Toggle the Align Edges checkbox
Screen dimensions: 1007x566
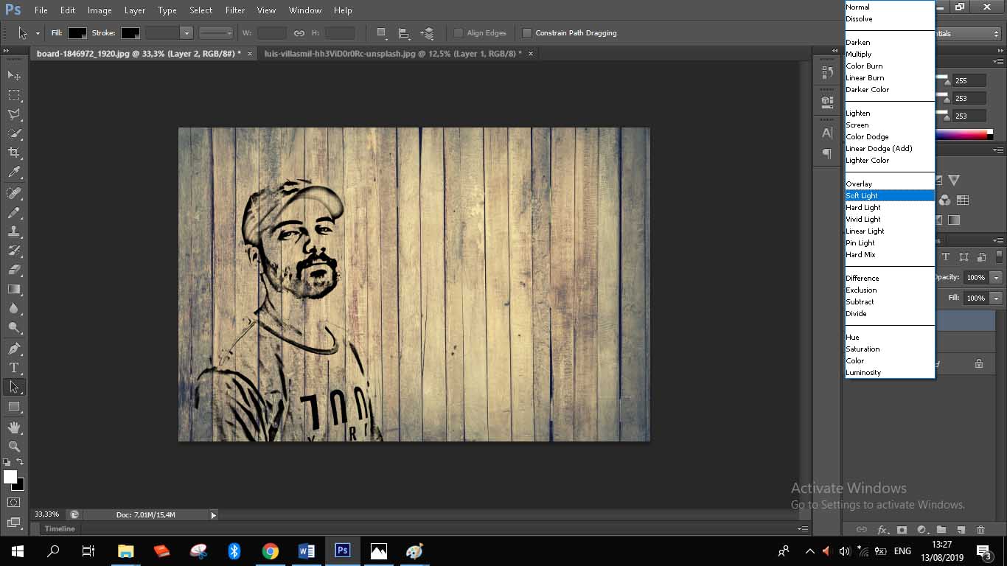[459, 33]
